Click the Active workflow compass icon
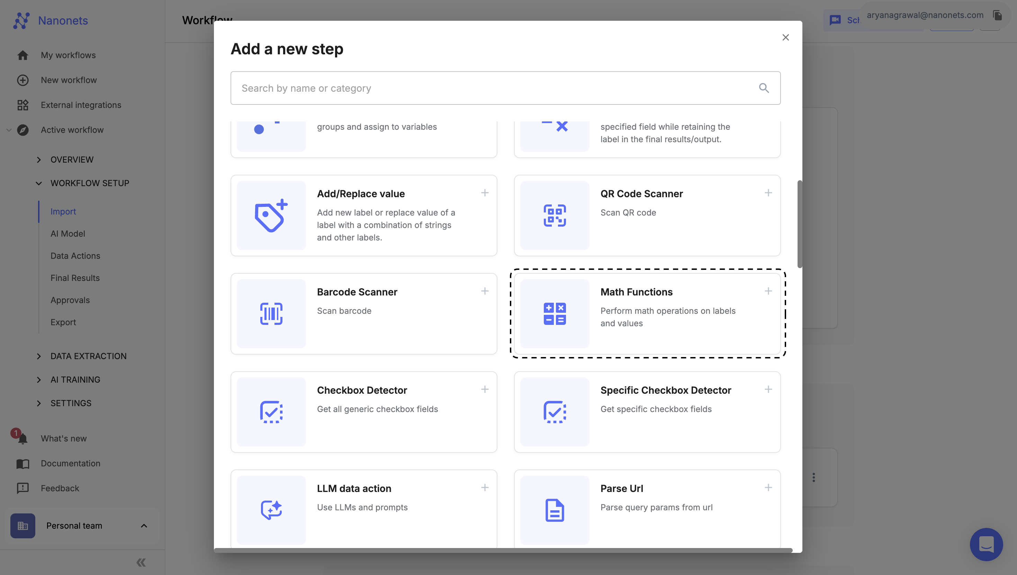The height and width of the screenshot is (575, 1017). tap(22, 130)
